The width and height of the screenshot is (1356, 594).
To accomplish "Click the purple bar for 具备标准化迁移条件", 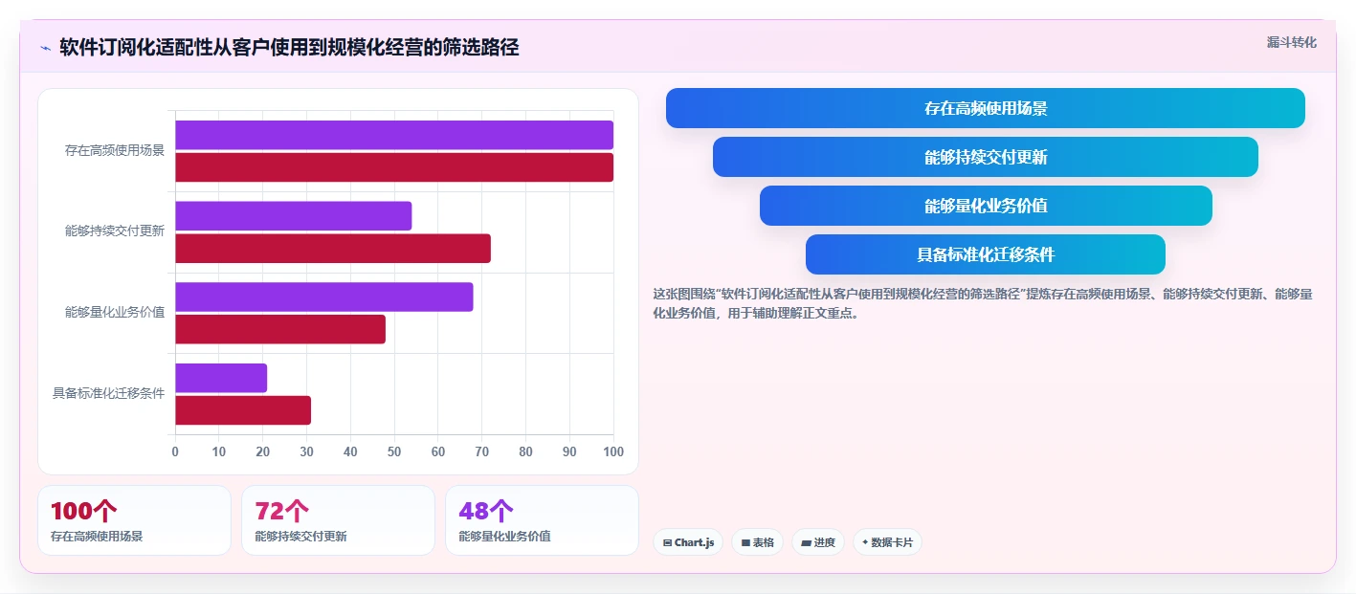I will point(221,378).
